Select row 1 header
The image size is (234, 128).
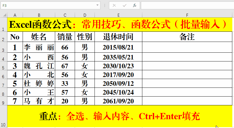[x=3, y=24]
